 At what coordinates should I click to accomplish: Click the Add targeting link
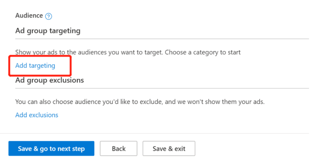tap(35, 66)
